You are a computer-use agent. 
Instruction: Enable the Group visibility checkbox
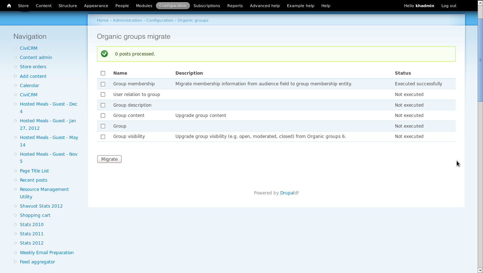pyautogui.click(x=103, y=137)
